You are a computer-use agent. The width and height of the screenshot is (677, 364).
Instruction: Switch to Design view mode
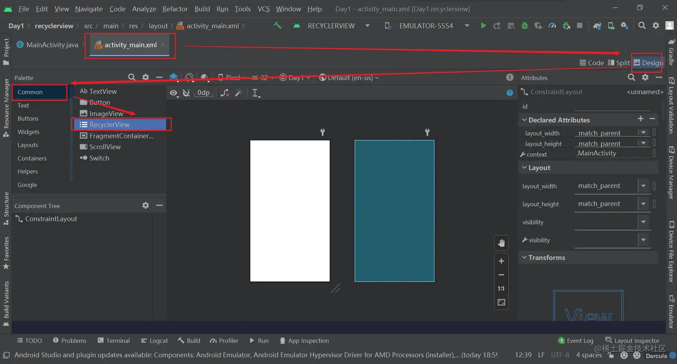click(x=648, y=63)
